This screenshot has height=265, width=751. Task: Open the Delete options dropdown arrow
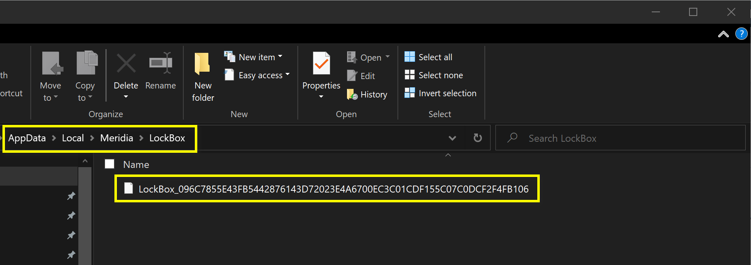126,97
